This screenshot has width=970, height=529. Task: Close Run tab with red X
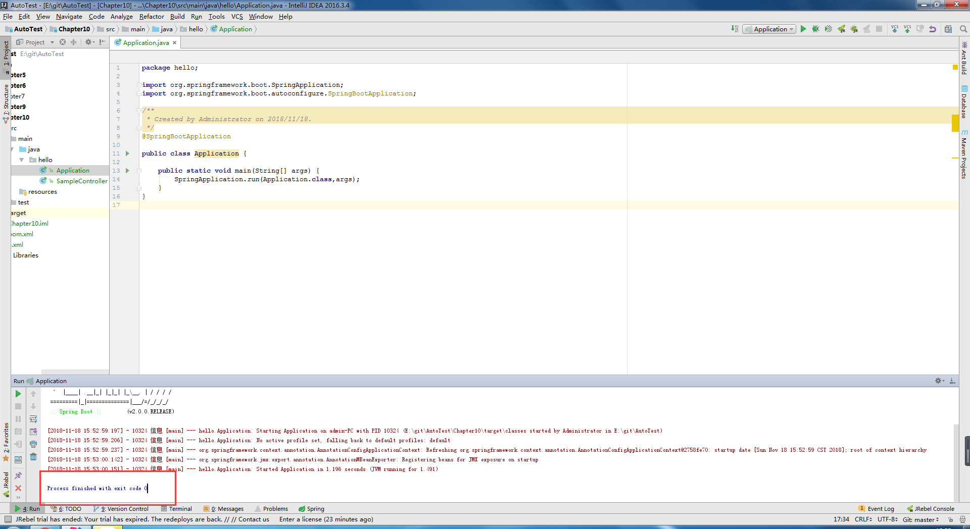[x=18, y=488]
